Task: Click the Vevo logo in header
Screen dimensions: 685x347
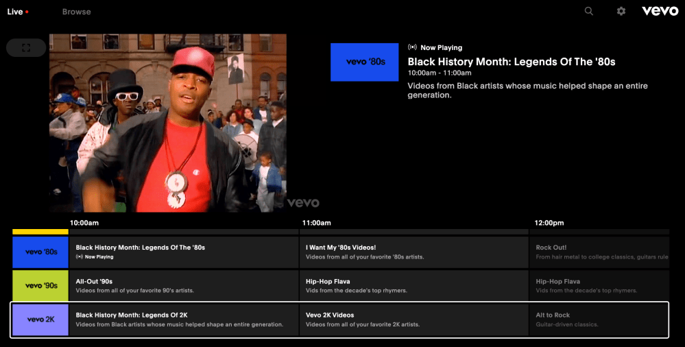Action: click(x=660, y=11)
